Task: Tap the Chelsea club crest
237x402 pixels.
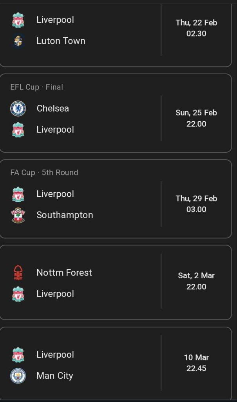Action: [x=18, y=109]
